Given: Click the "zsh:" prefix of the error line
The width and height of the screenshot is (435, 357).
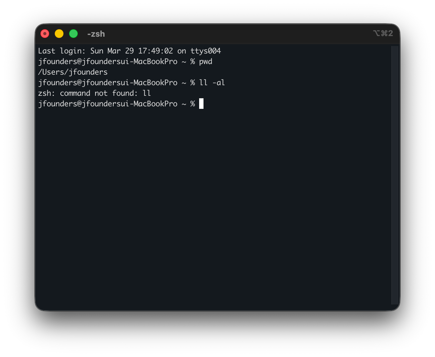Looking at the screenshot, I should pyautogui.click(x=46, y=93).
